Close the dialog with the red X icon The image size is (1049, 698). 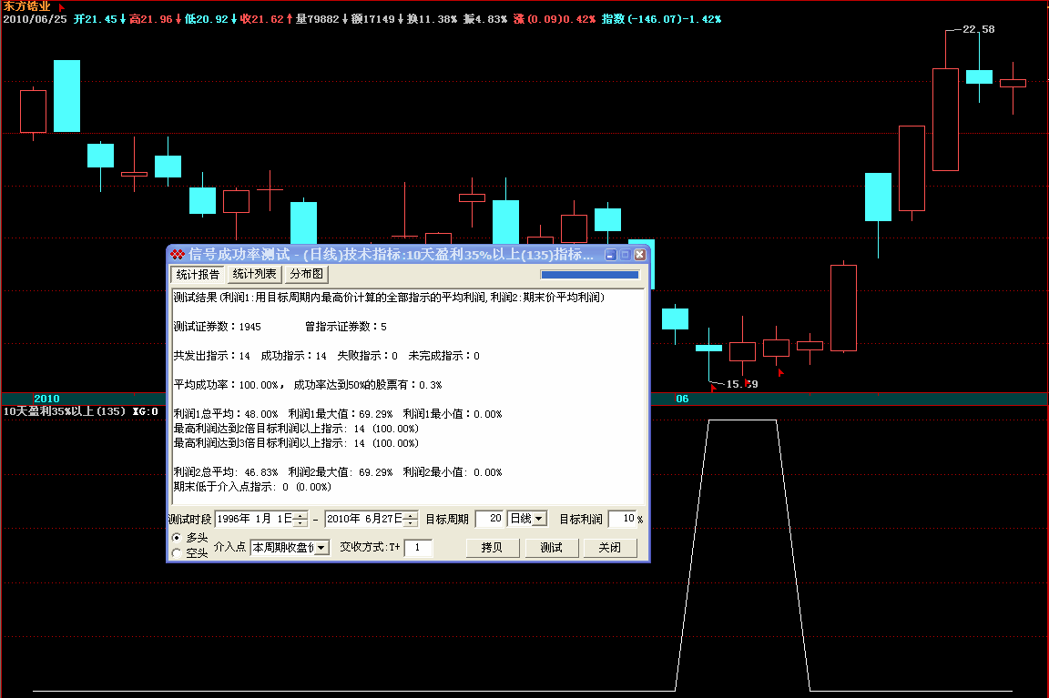640,255
